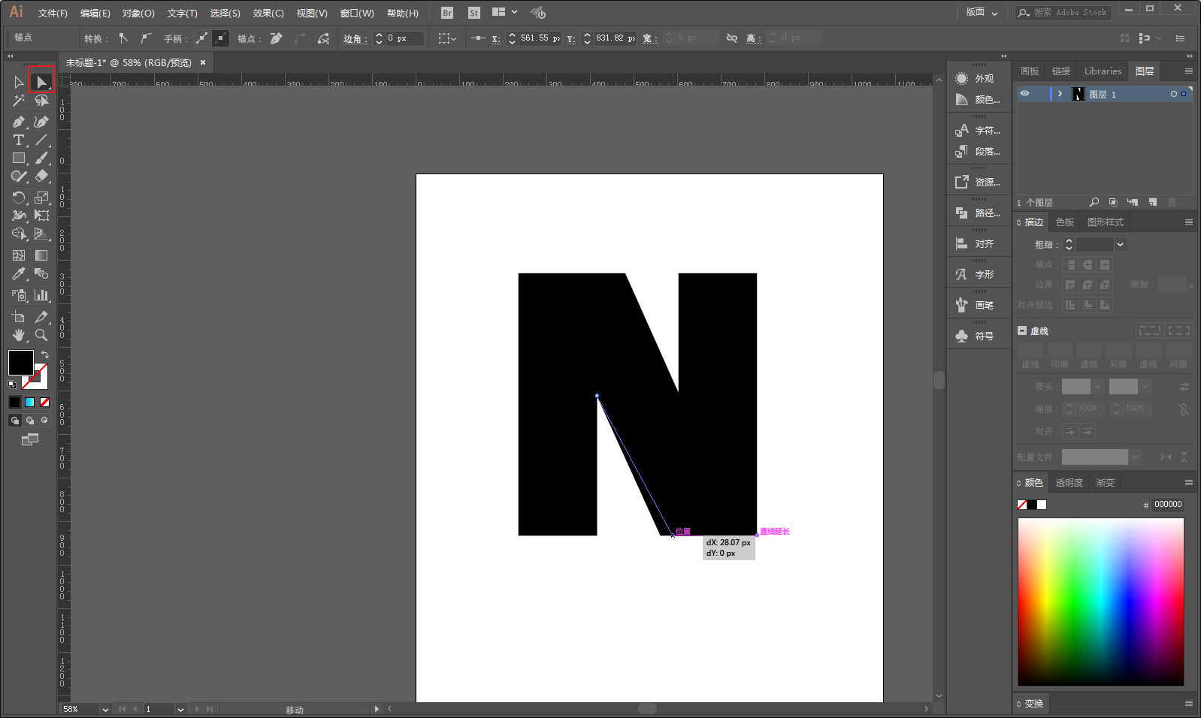Select the Artboard tool
The width and height of the screenshot is (1201, 718).
(x=19, y=317)
